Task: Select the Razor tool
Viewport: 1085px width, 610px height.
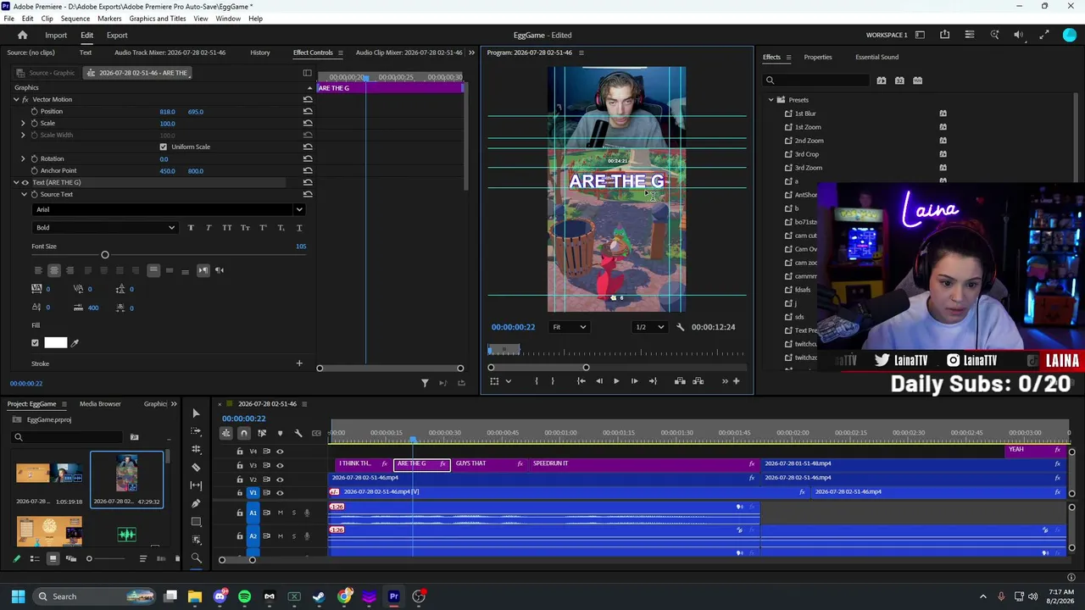Action: [196, 468]
